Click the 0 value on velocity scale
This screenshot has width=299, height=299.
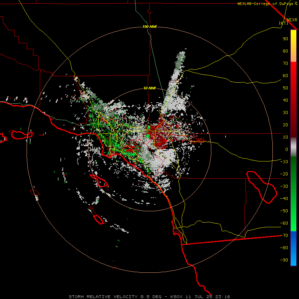pyautogui.click(x=287, y=149)
